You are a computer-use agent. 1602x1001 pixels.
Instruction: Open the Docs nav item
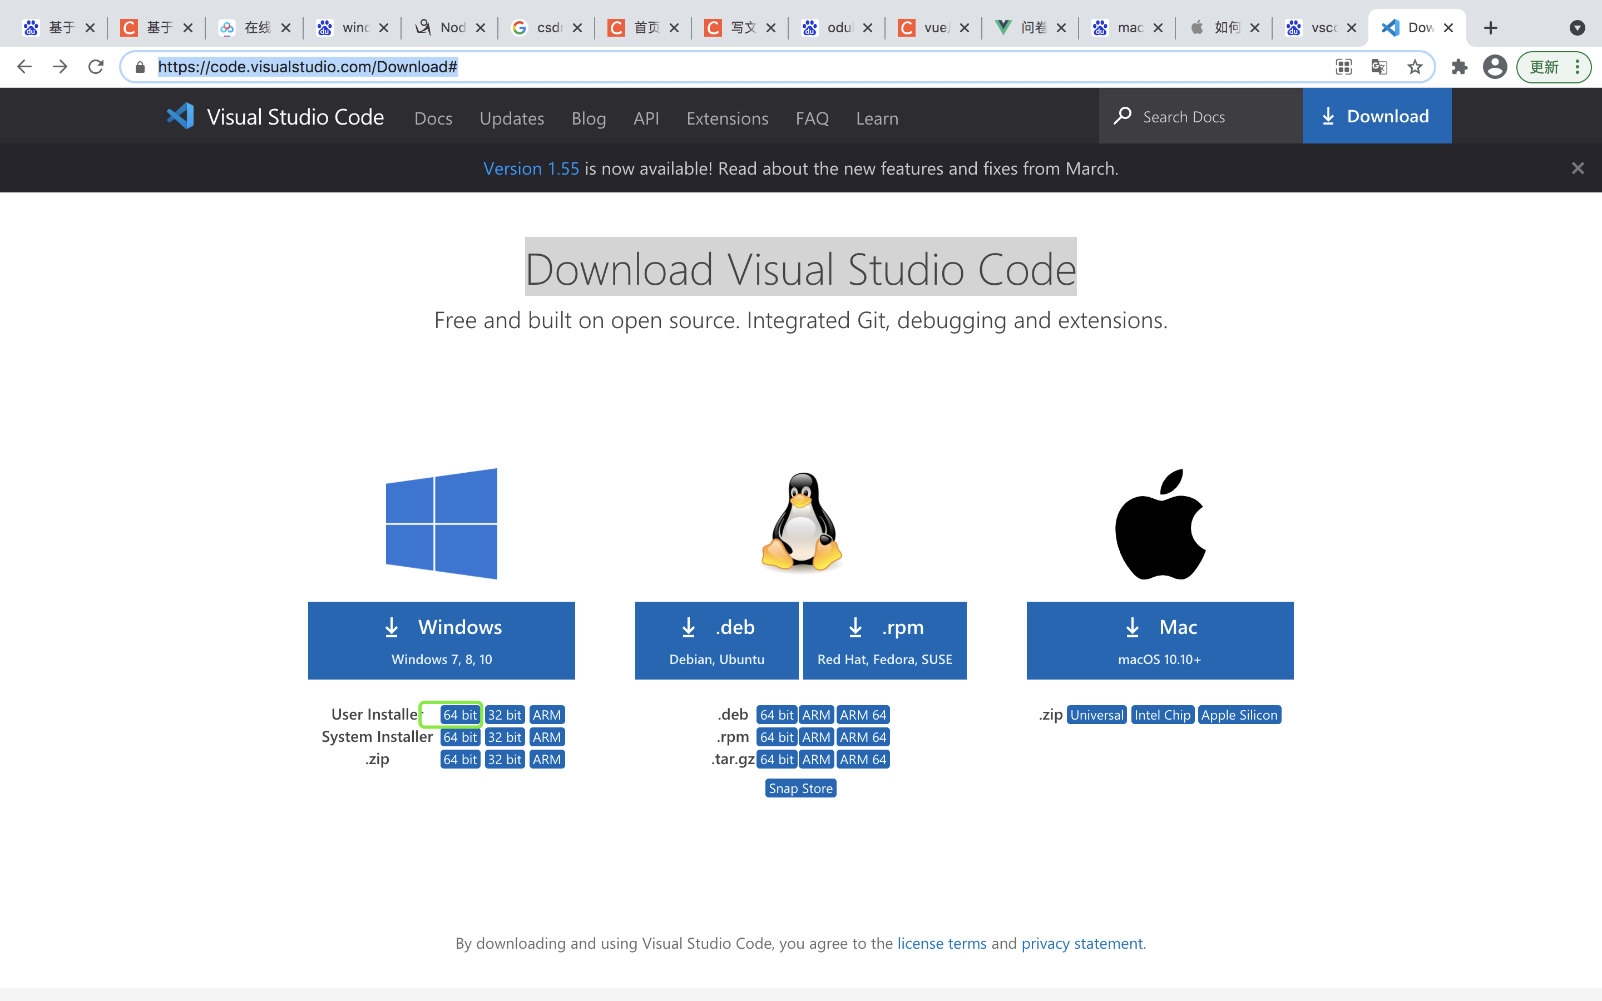[433, 118]
